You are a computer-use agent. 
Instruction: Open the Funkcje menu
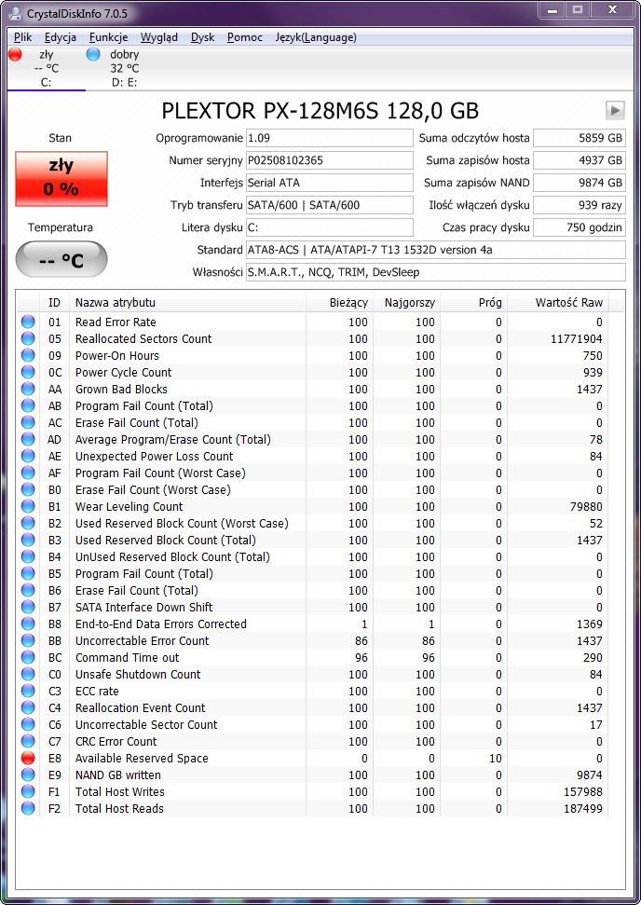coord(108,37)
